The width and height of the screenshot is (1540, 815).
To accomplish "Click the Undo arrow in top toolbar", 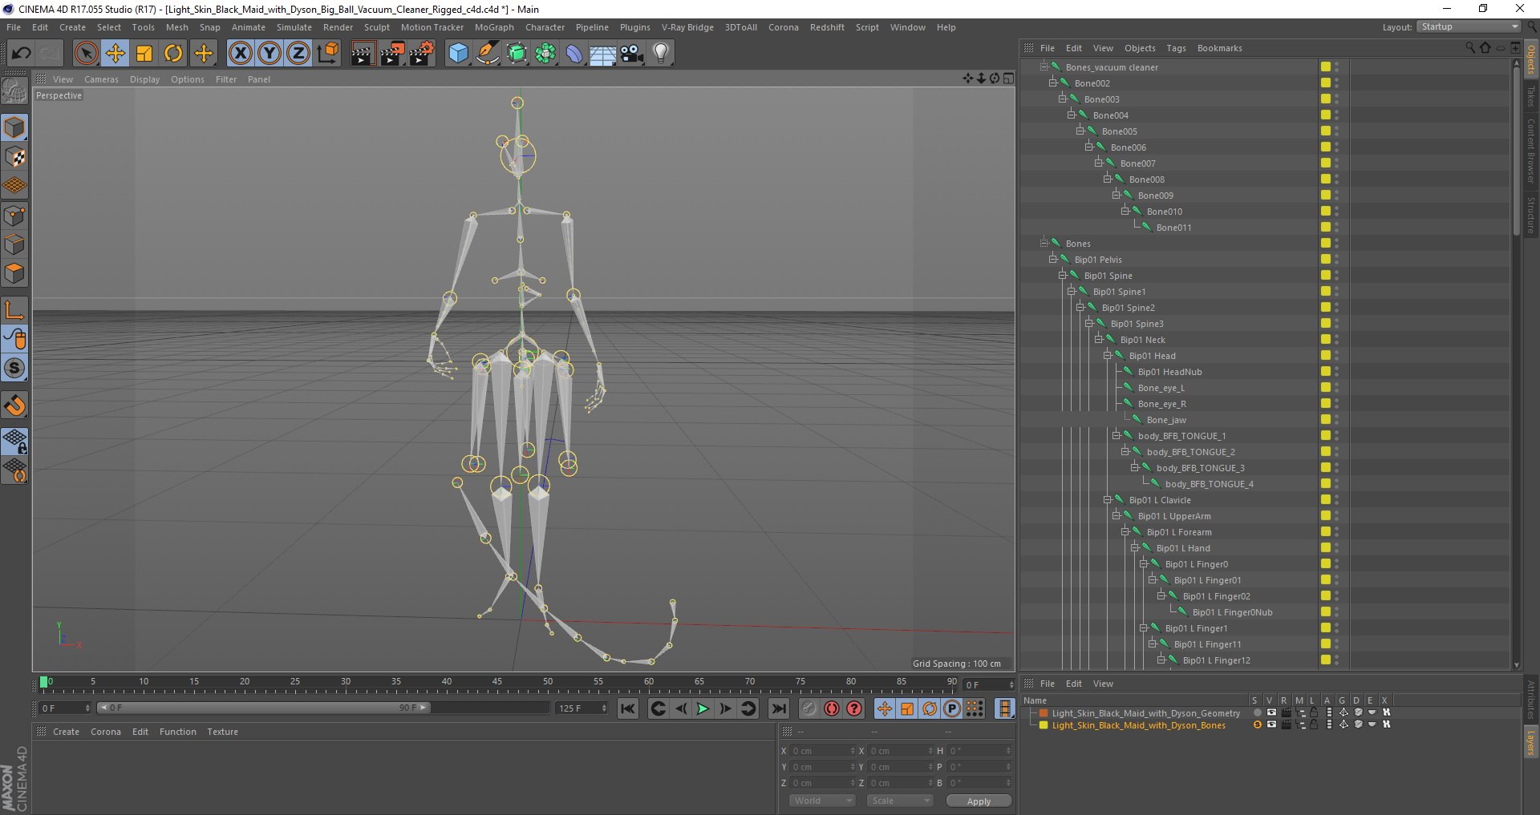I will [21, 54].
